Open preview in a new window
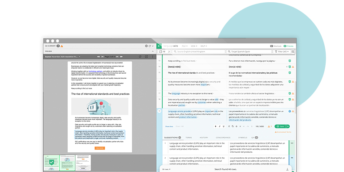The height and width of the screenshot is (172, 344). (x=146, y=57)
